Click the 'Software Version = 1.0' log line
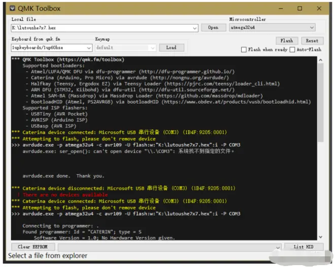 coord(104,238)
